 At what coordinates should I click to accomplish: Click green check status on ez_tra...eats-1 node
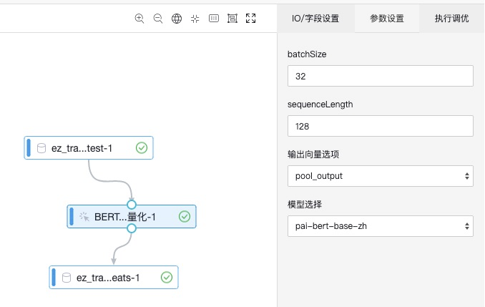pos(167,277)
